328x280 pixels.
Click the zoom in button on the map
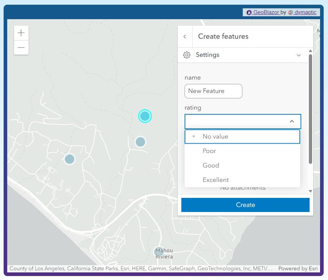point(21,33)
